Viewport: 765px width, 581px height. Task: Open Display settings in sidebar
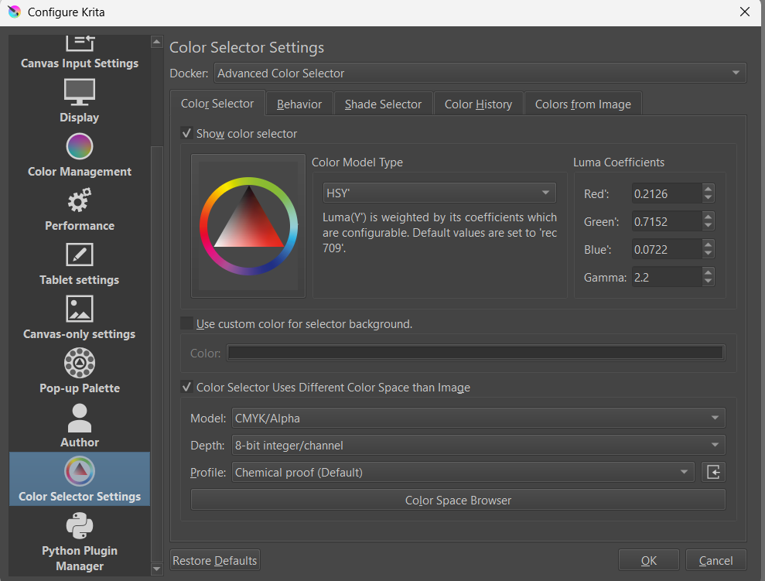click(79, 101)
